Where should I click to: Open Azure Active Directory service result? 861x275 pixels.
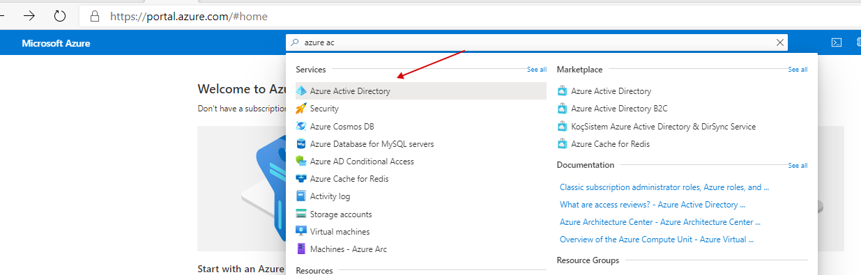click(421, 91)
